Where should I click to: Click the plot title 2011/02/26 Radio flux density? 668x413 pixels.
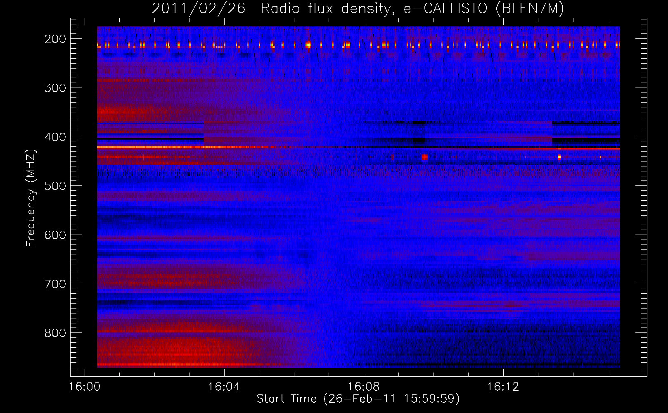click(x=358, y=8)
